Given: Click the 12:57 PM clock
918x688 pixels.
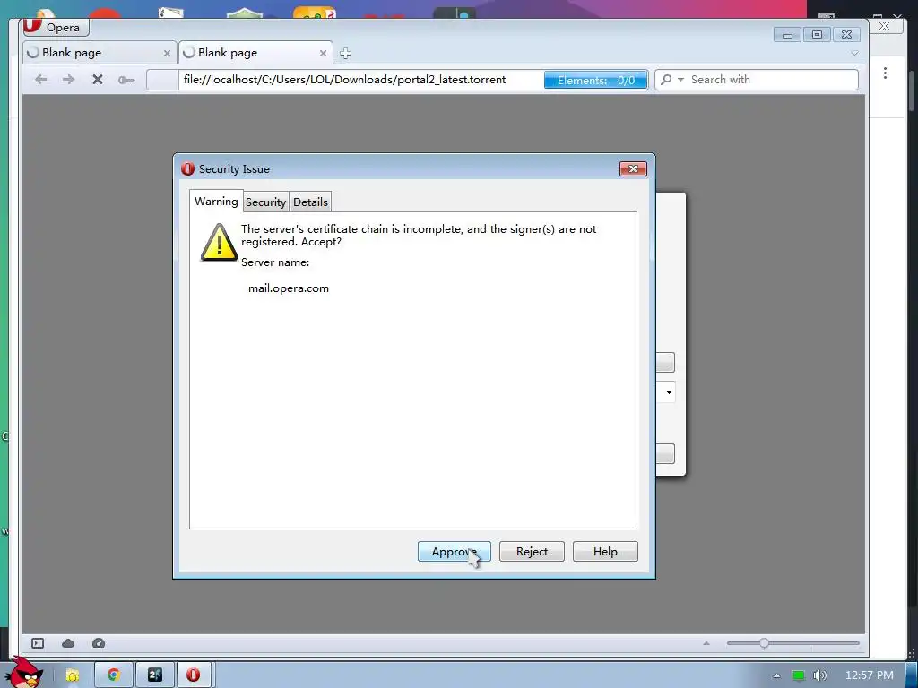Looking at the screenshot, I should (870, 675).
